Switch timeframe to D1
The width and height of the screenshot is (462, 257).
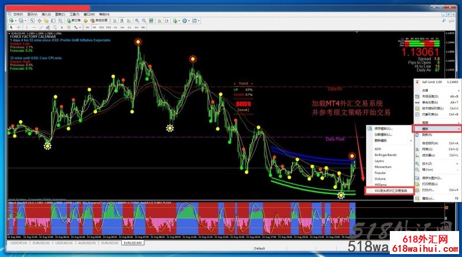click(129, 27)
